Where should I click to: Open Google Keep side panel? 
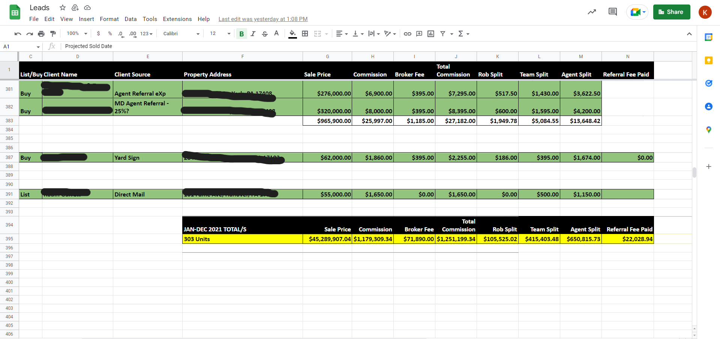[708, 60]
